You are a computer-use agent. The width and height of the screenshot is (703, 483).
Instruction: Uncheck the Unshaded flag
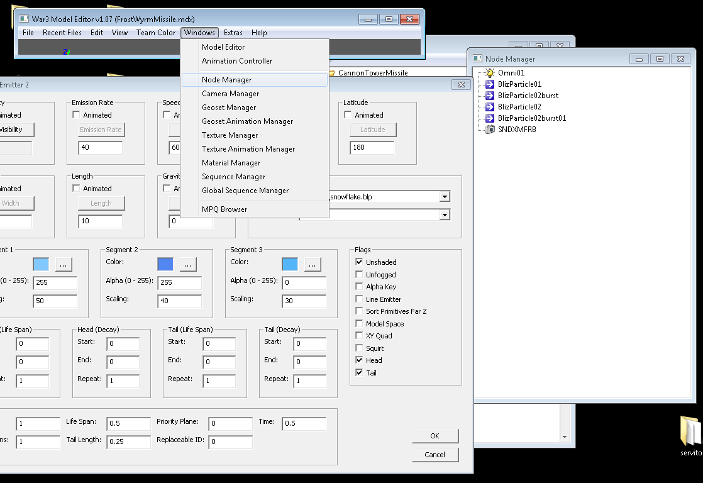tap(359, 262)
